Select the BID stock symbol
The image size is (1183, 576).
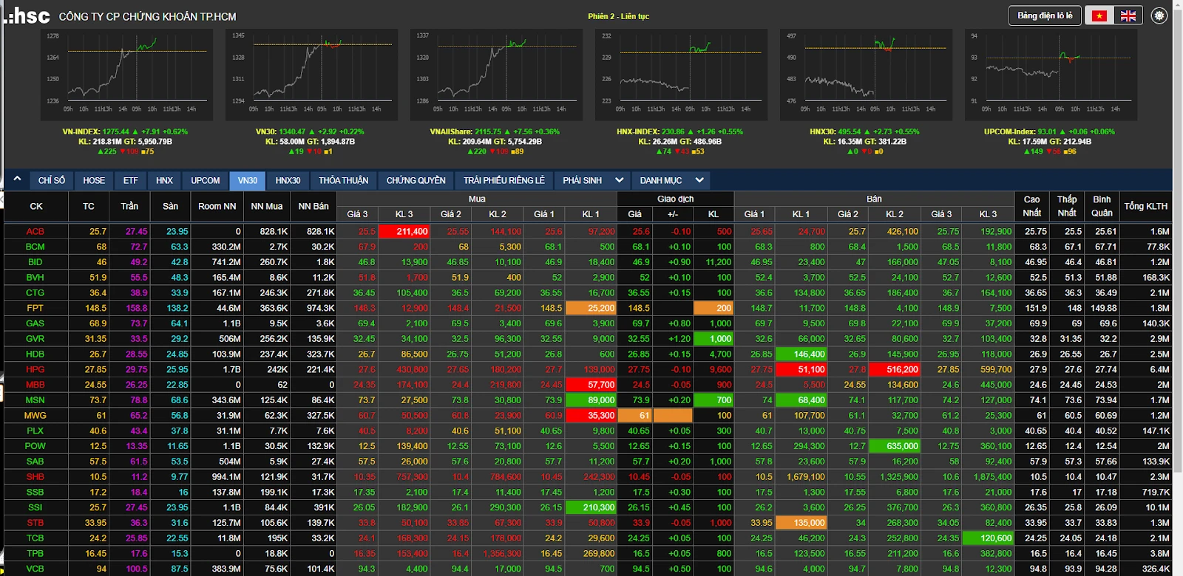pos(35,262)
